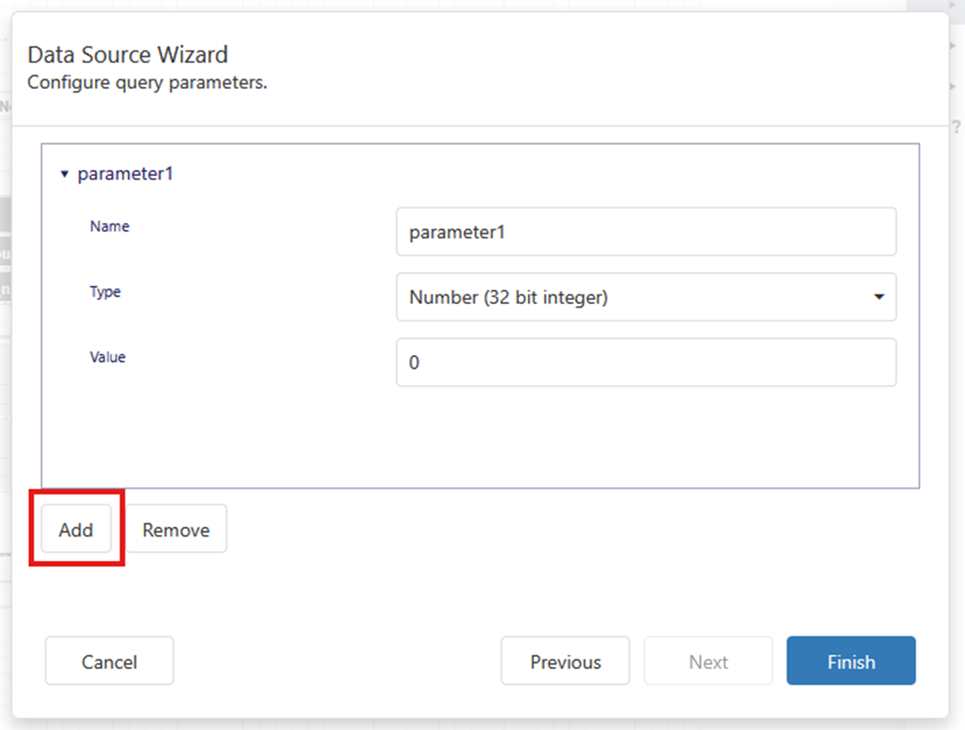Click the Name field label
The image size is (965, 730).
(x=110, y=226)
